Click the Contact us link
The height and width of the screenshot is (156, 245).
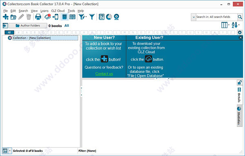pos(104,74)
